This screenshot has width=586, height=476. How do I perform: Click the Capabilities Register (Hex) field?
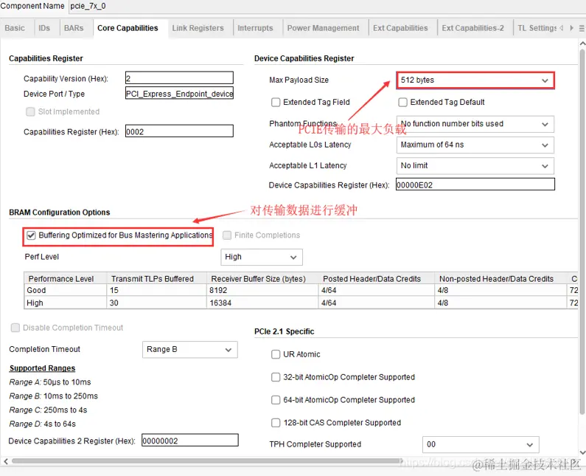click(179, 131)
